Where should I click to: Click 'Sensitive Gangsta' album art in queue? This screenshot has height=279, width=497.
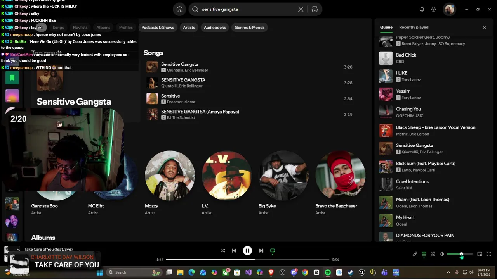click(386, 148)
